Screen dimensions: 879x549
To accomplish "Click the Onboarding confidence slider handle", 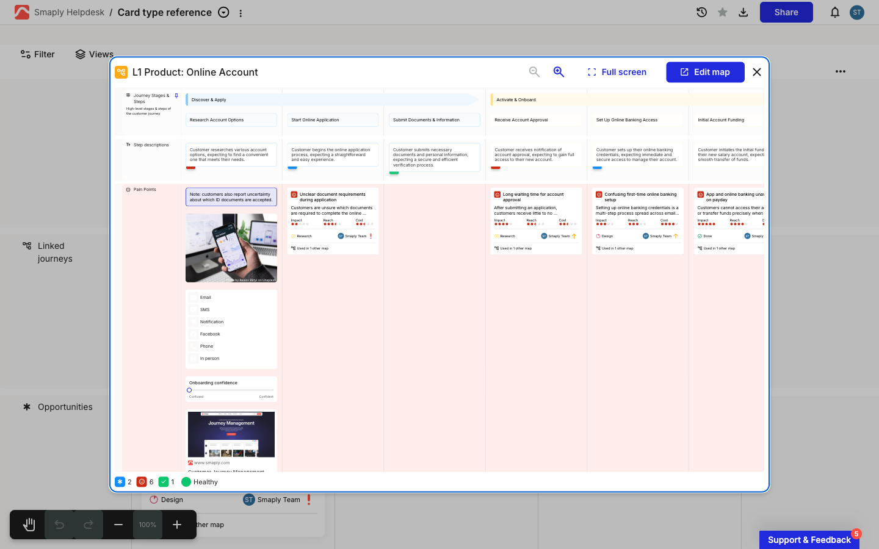I will click(x=189, y=390).
